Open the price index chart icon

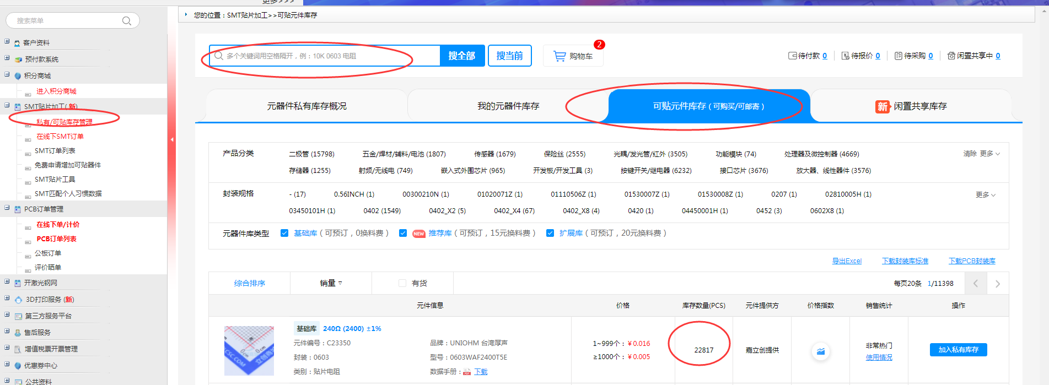(x=820, y=351)
